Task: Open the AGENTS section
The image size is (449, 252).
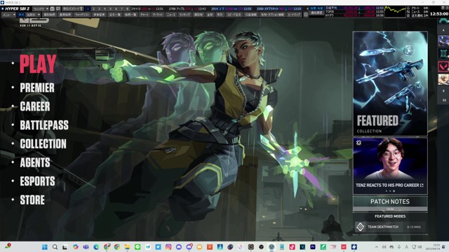Action: pyautogui.click(x=34, y=162)
